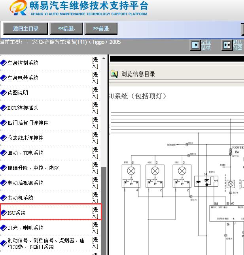Click the book icon beside 制动信号、倒档信号

pos(4,244)
